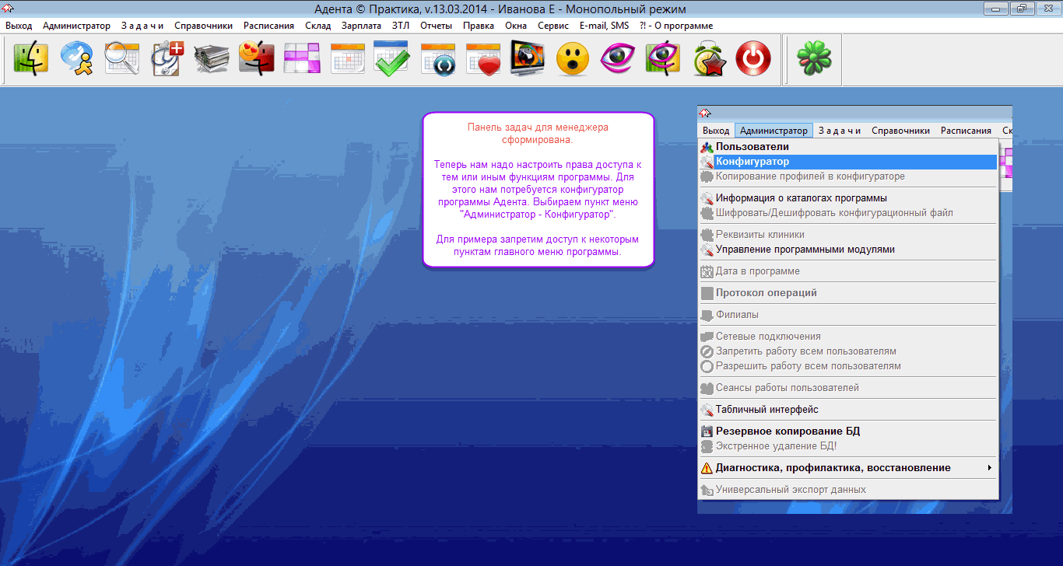Open the chat bubble running man icon
This screenshot has height=566, width=1063.
coord(76,58)
